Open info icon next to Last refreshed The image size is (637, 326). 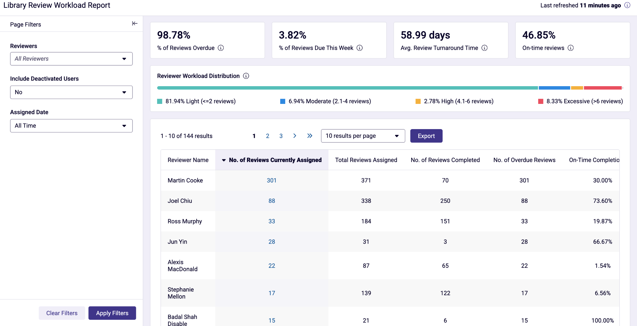pyautogui.click(x=627, y=5)
